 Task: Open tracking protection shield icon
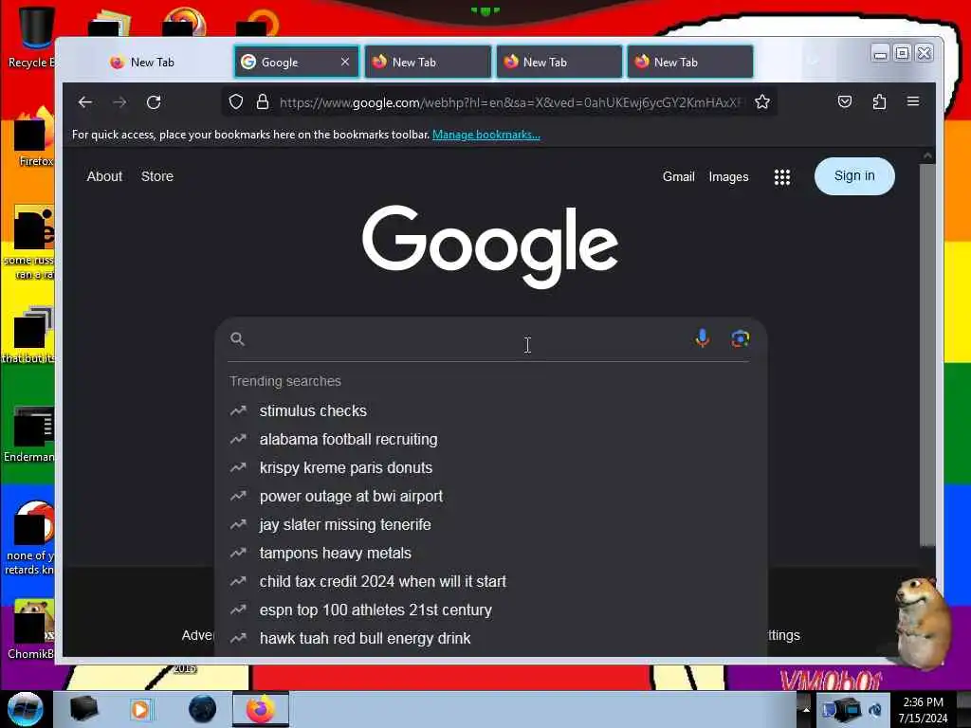click(x=236, y=101)
